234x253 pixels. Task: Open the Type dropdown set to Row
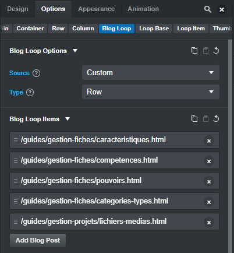tap(151, 92)
